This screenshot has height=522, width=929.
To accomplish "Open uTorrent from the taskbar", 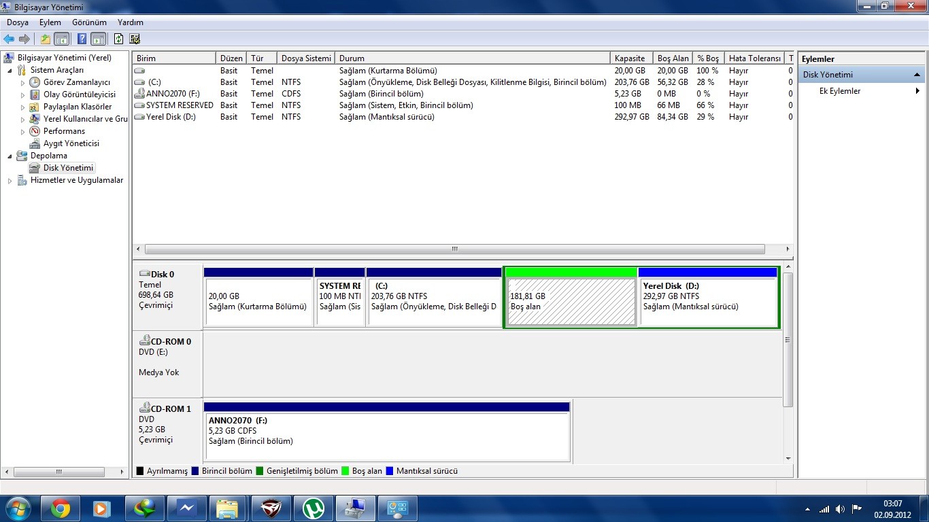I will pyautogui.click(x=314, y=508).
